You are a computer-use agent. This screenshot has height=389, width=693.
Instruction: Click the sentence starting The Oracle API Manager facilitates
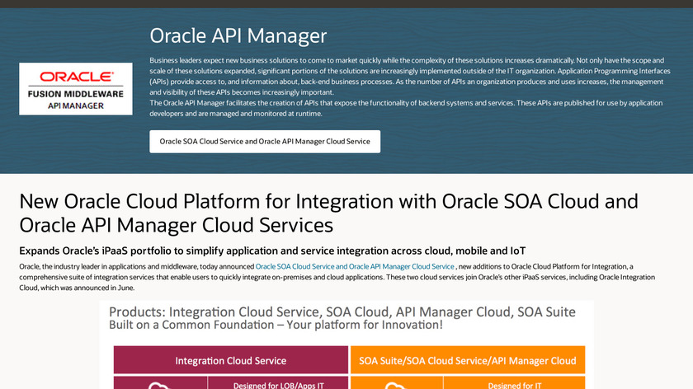click(x=394, y=108)
